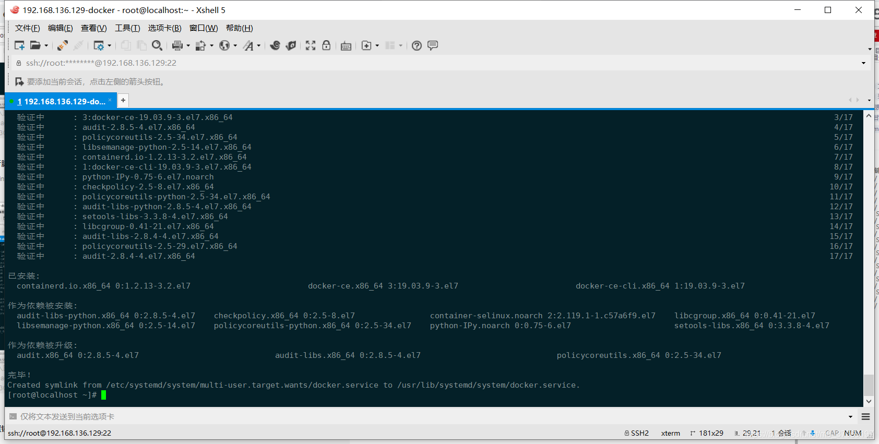
Task: Open the 选项卡(B) menu
Action: click(x=164, y=28)
